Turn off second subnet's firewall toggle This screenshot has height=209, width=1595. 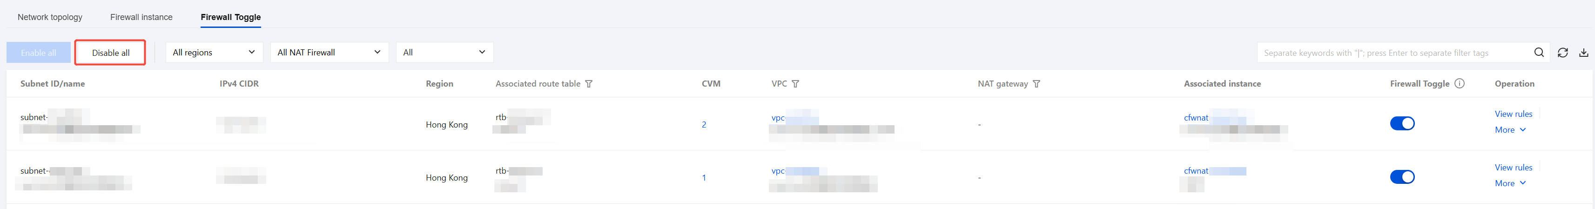pyautogui.click(x=1402, y=177)
